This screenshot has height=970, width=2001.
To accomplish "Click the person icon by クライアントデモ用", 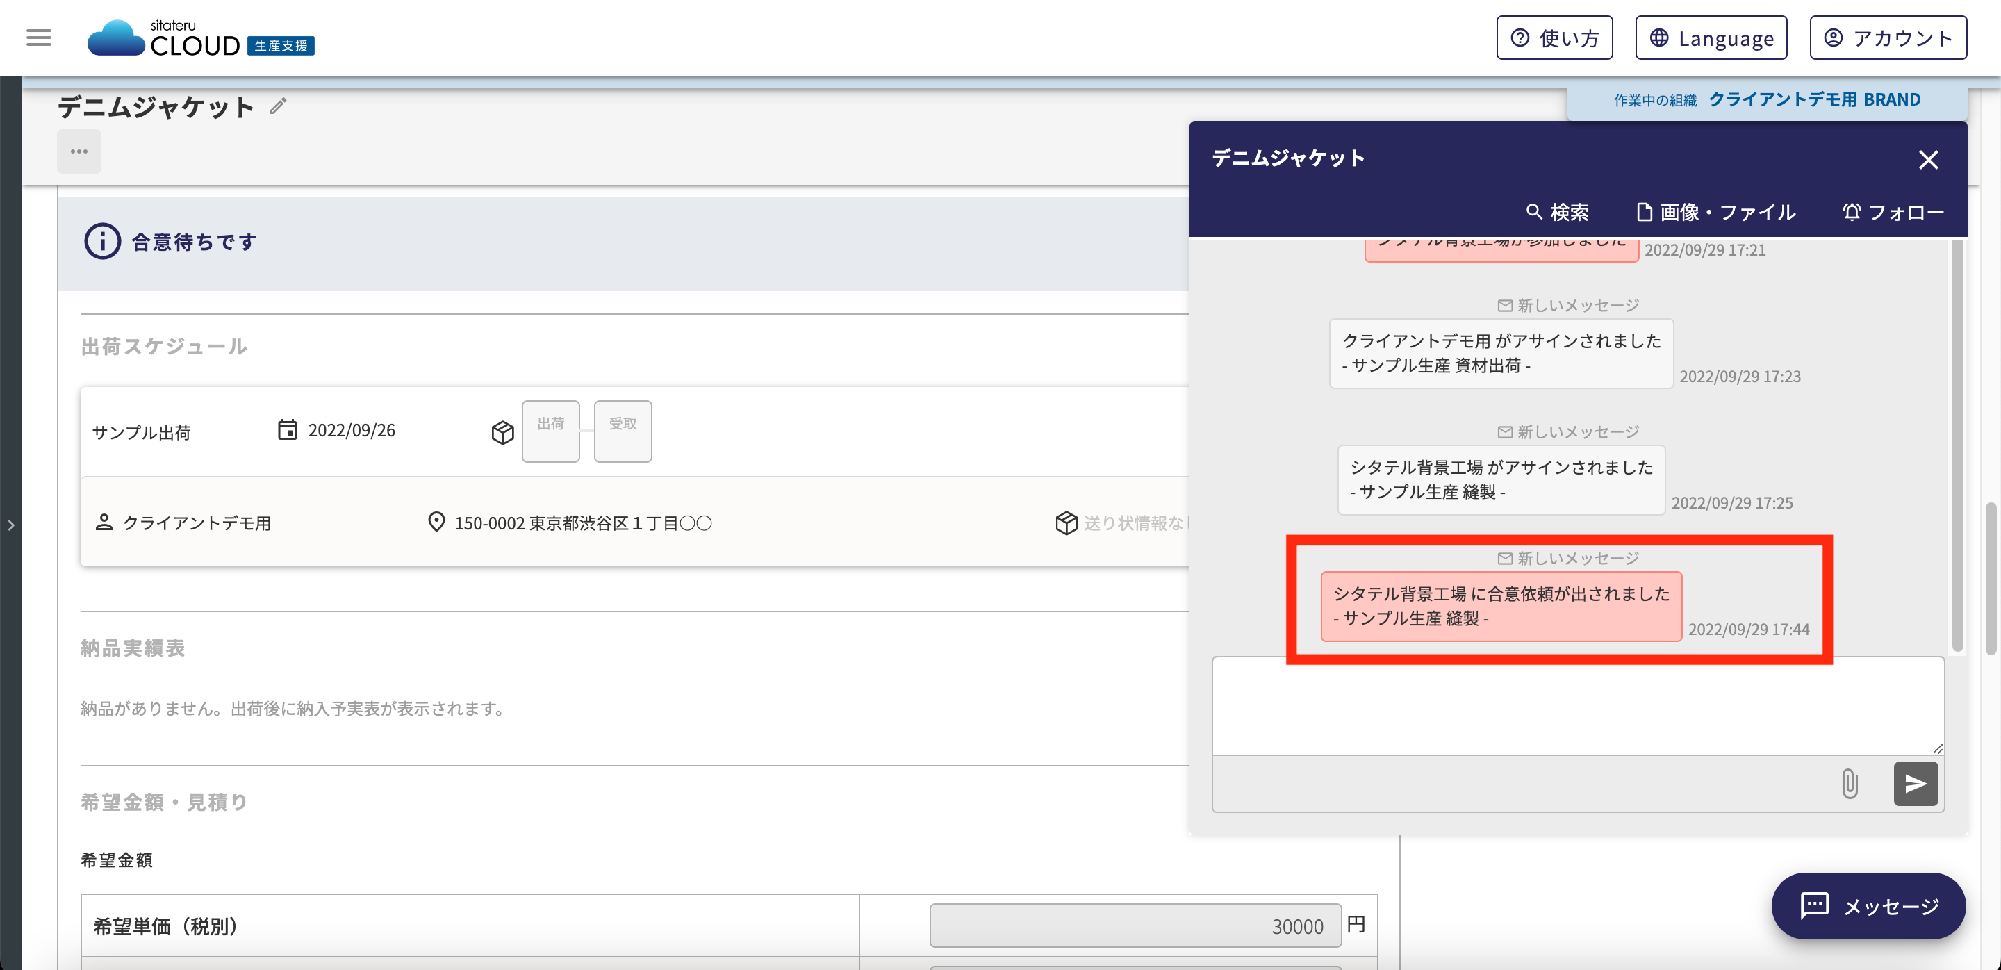I will click(x=104, y=522).
